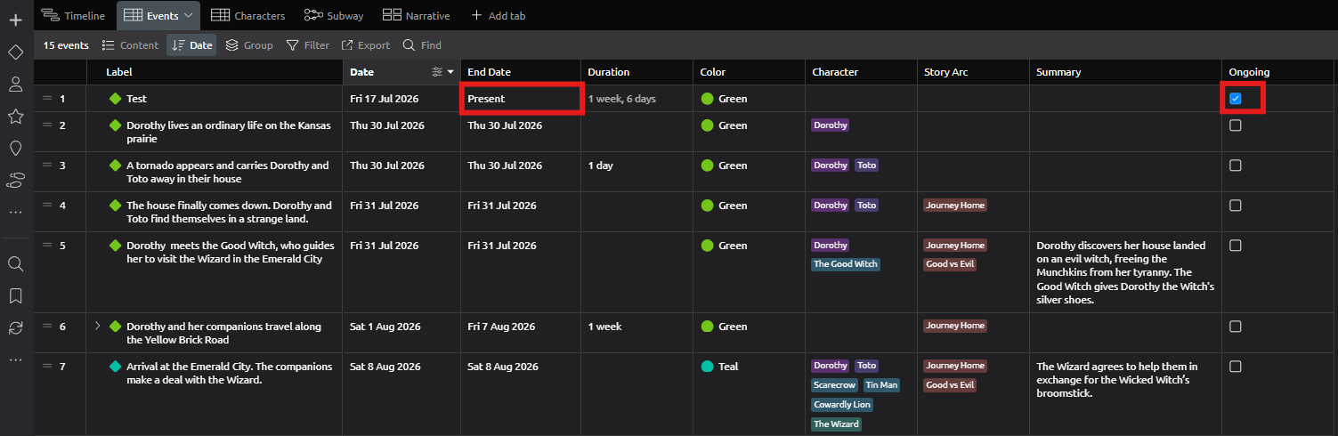Click the drag handle of row 2
Image resolution: width=1338 pixels, height=436 pixels.
(47, 125)
